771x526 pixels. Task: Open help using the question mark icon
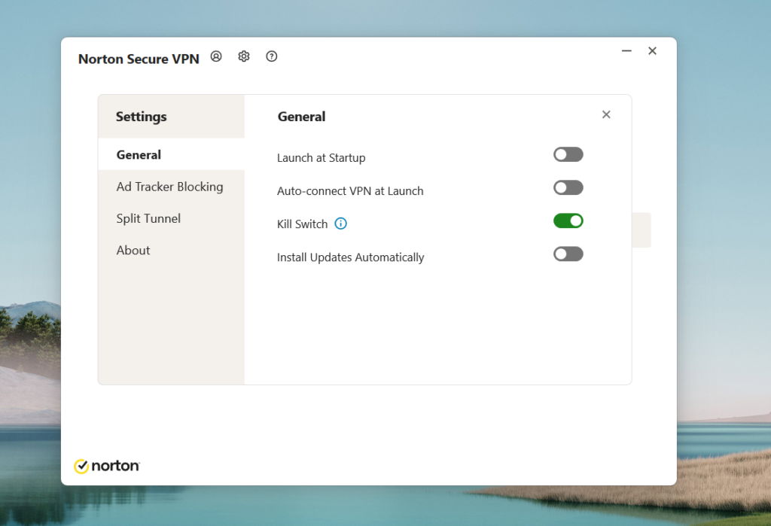[x=271, y=56]
